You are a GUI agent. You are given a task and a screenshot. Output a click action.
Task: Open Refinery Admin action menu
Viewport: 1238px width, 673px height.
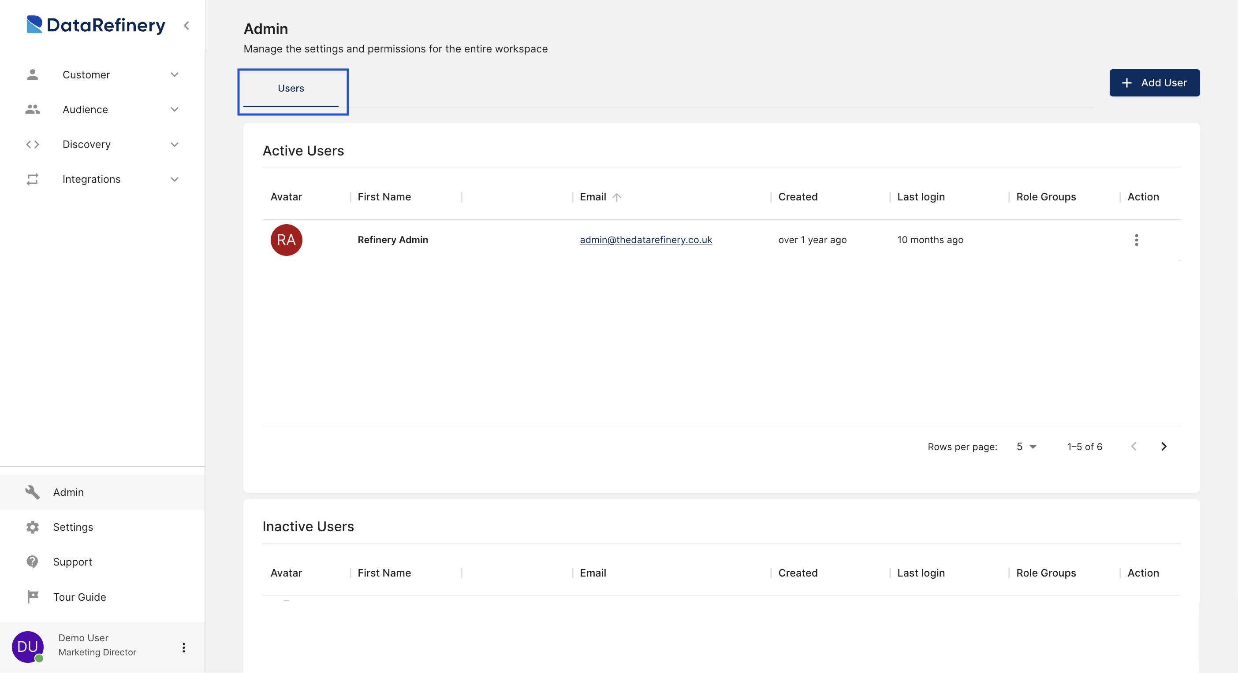click(x=1137, y=240)
